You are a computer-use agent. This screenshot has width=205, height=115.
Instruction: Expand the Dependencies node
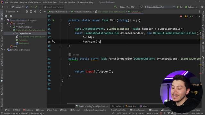(x=13, y=33)
